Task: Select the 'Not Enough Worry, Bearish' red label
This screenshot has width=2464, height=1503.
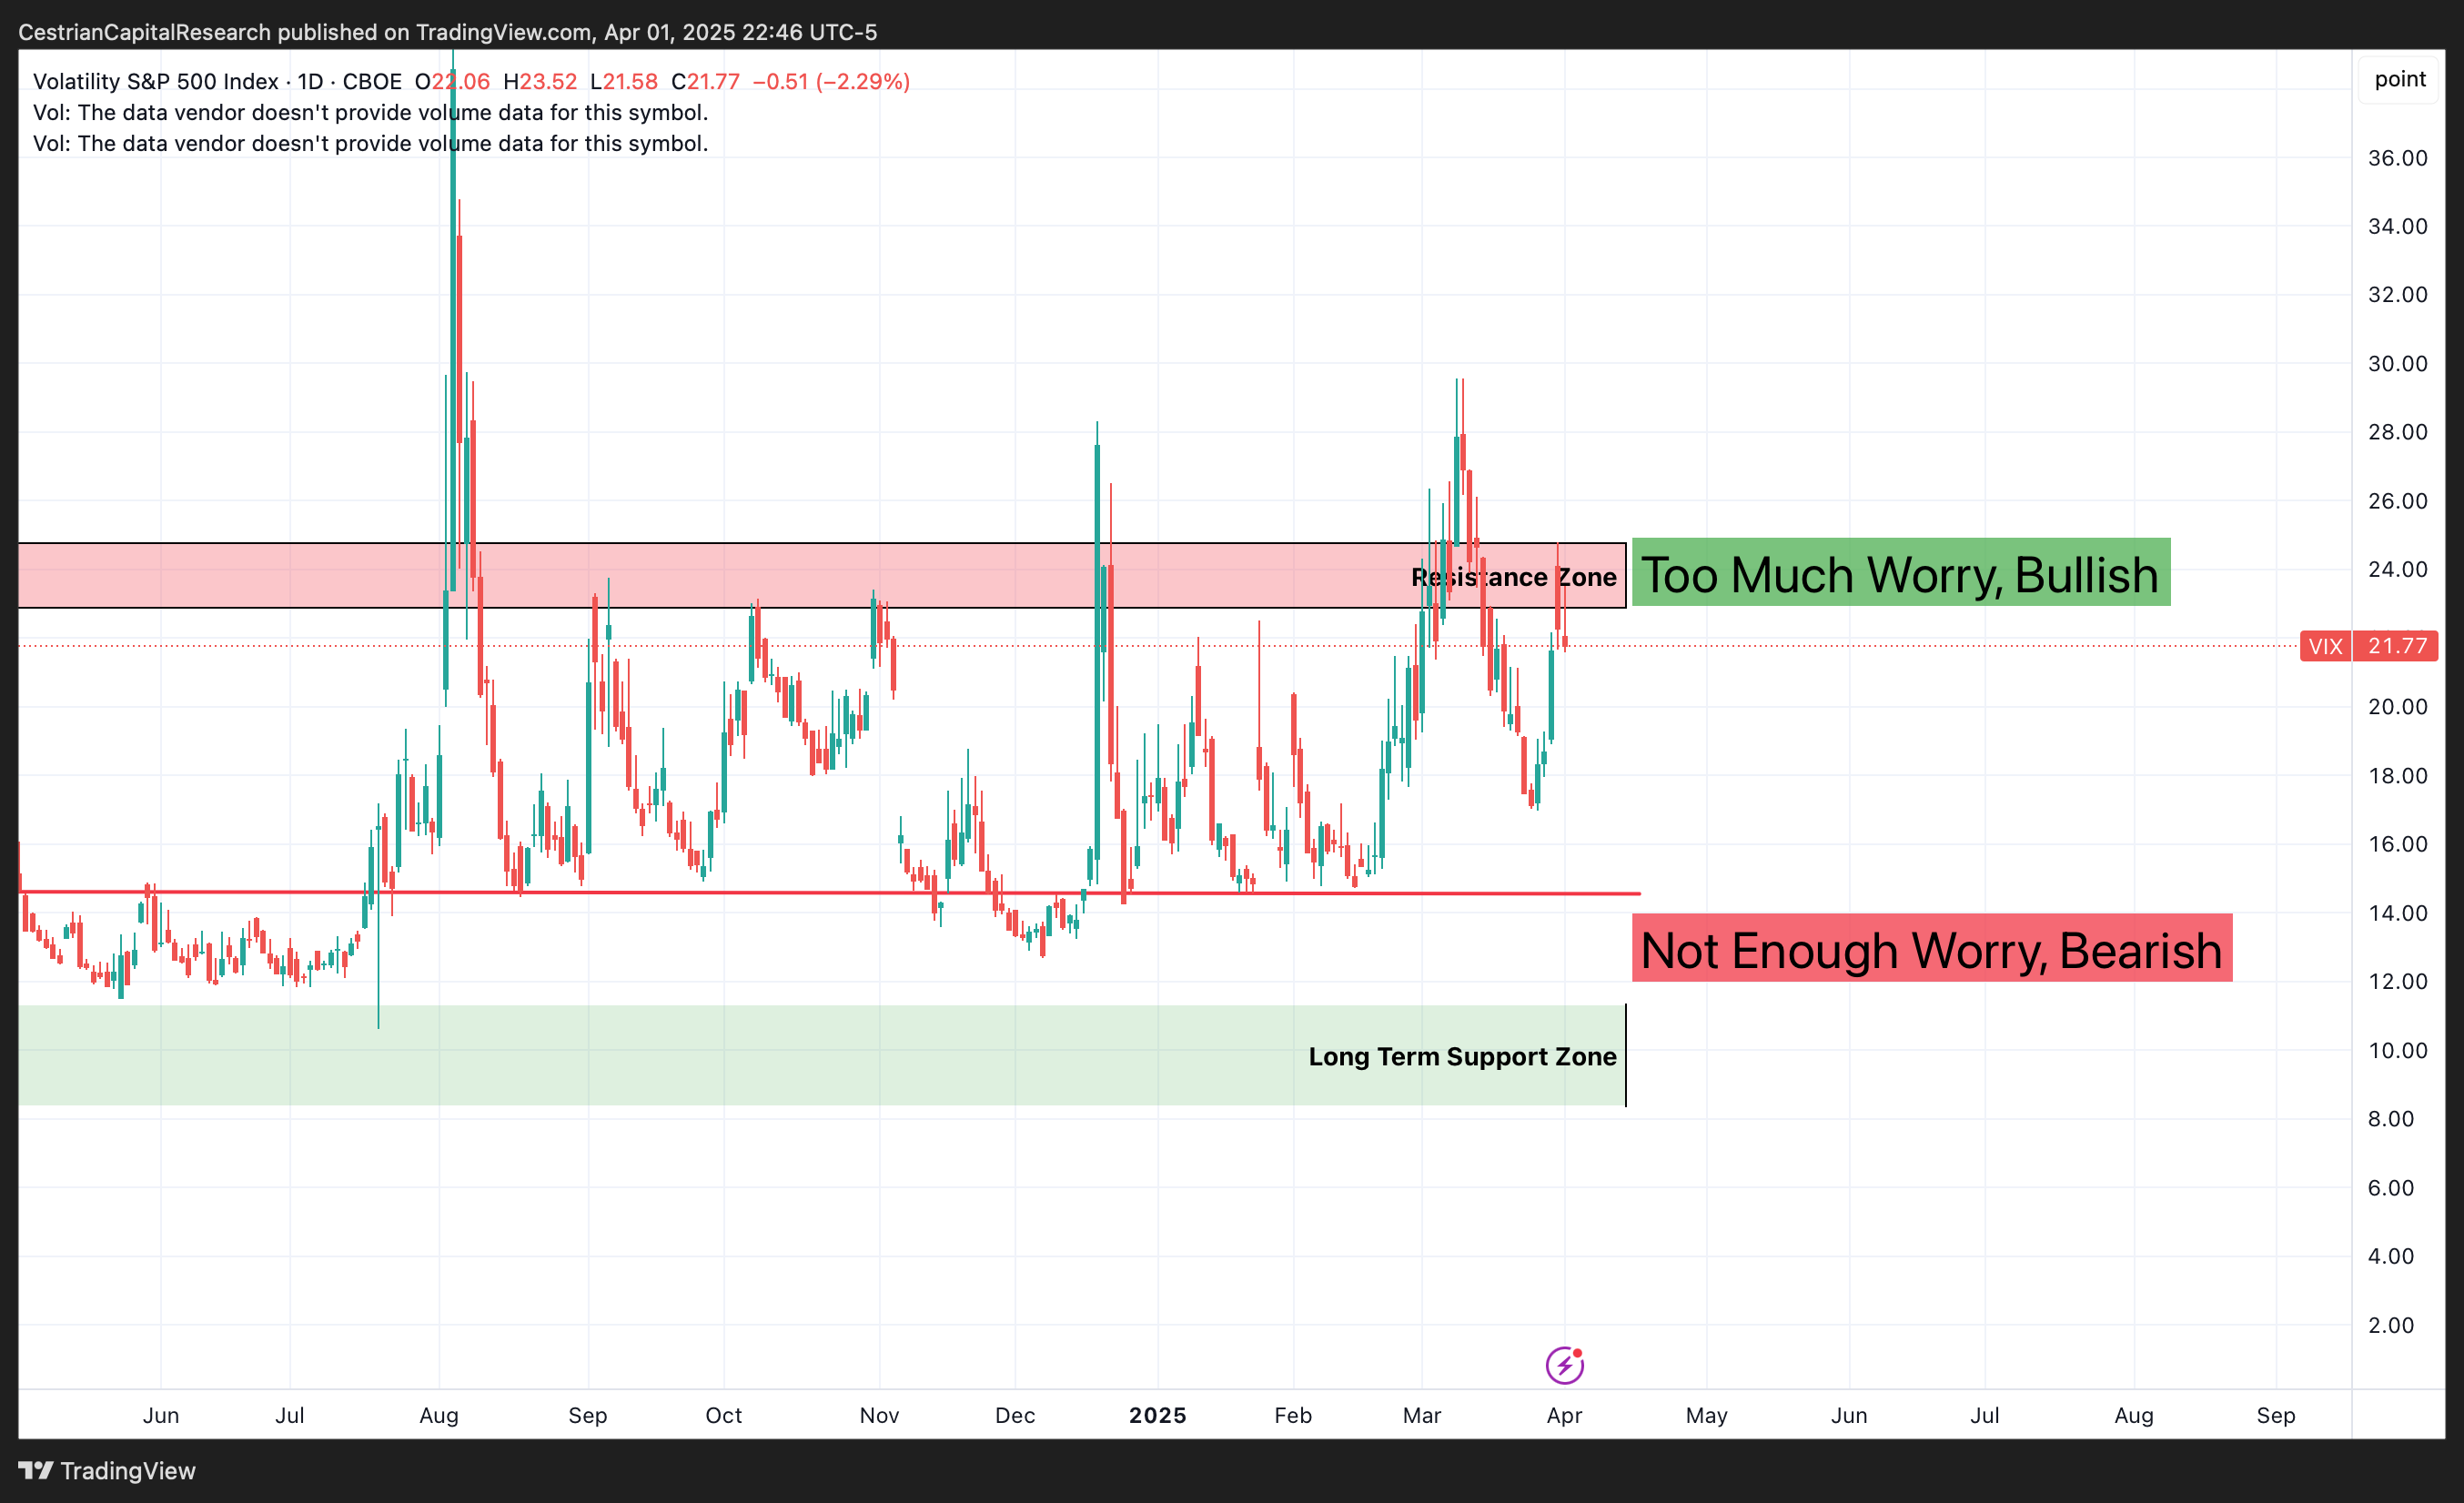Action: click(x=1931, y=949)
